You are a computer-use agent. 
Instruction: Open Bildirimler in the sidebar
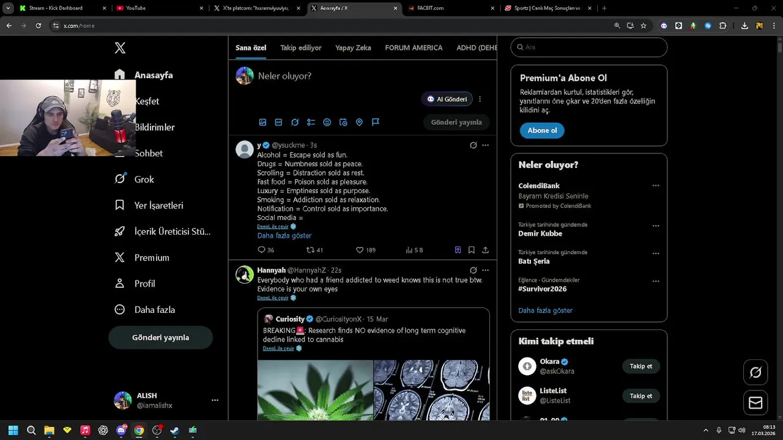tap(155, 127)
